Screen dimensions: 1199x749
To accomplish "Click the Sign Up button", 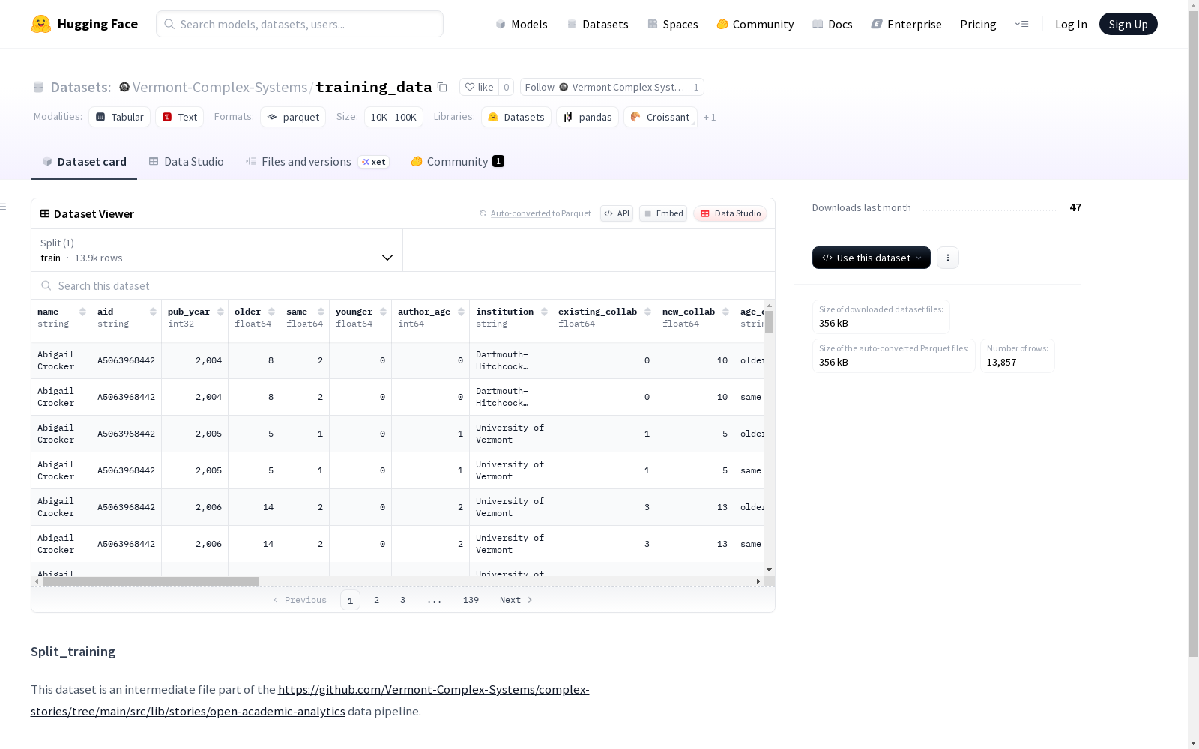I will (x=1128, y=24).
